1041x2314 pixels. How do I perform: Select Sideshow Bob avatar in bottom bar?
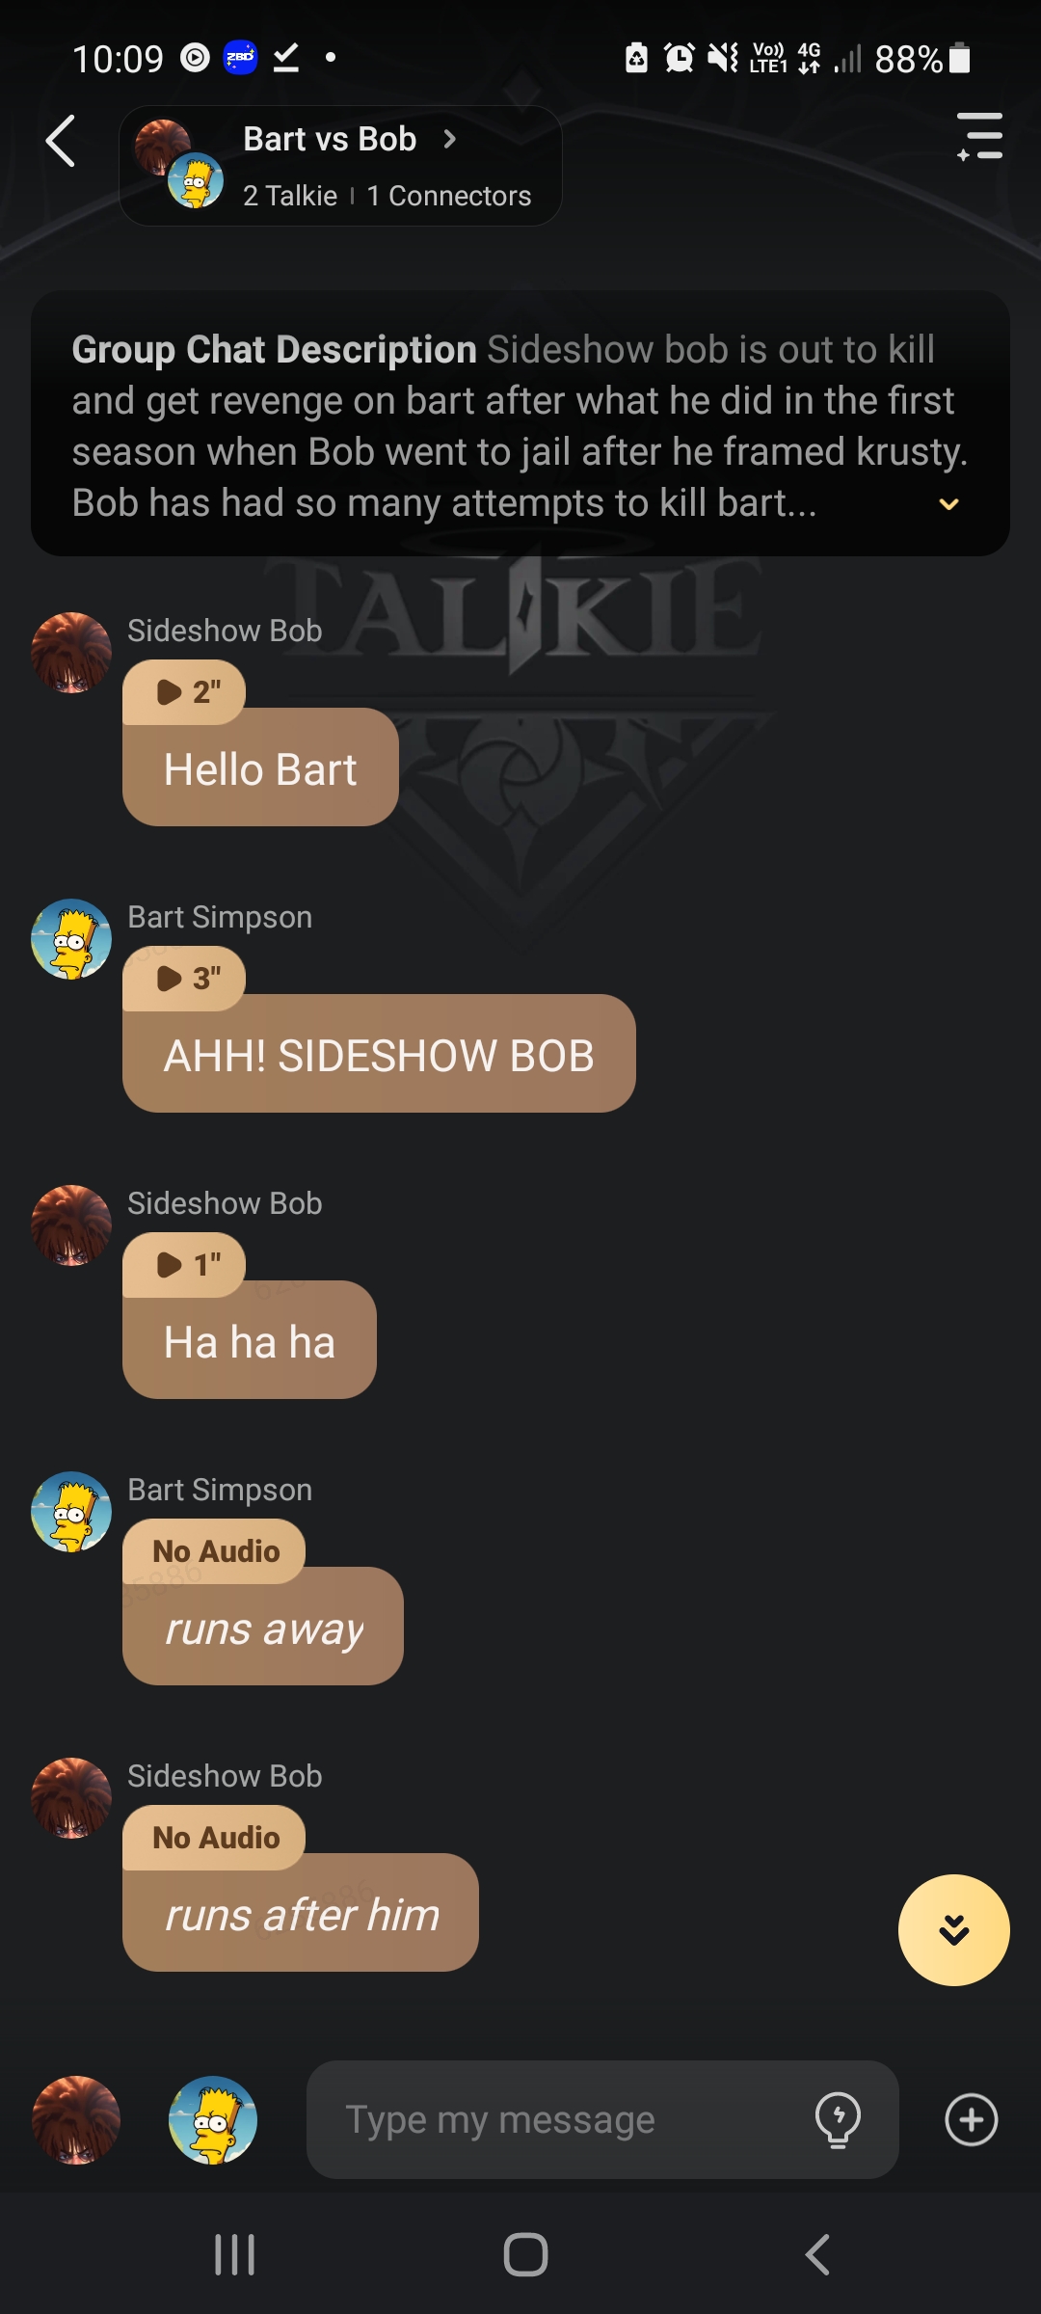click(76, 2119)
